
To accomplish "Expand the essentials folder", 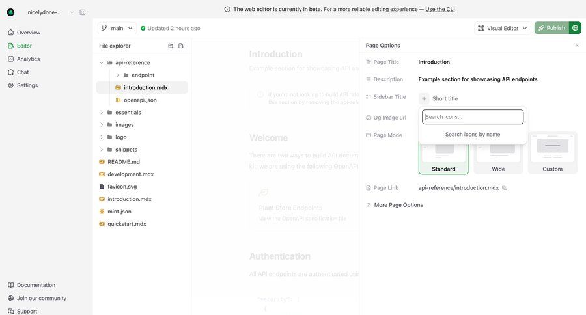I will [102, 113].
